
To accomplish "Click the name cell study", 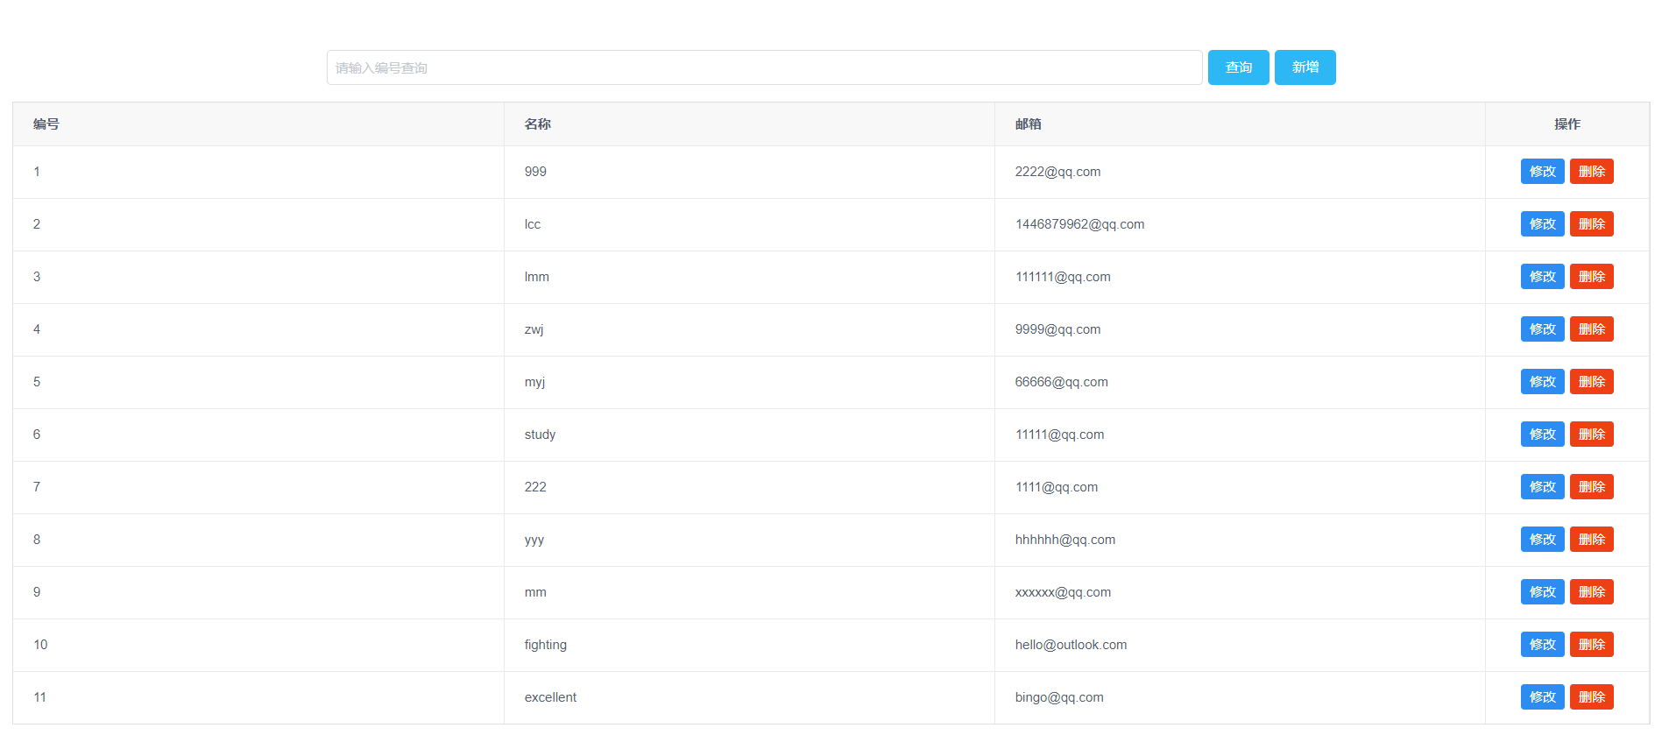I will [x=540, y=435].
